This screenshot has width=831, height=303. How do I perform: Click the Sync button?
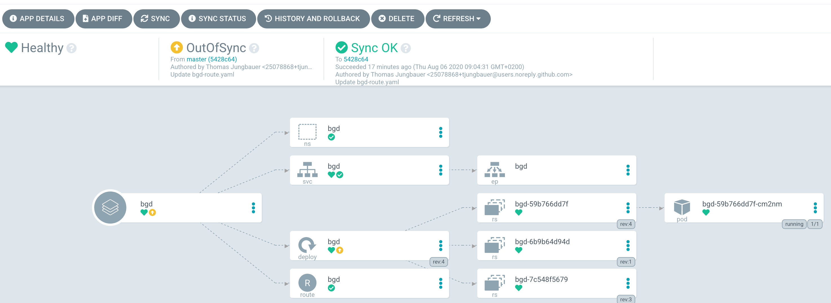pyautogui.click(x=157, y=19)
